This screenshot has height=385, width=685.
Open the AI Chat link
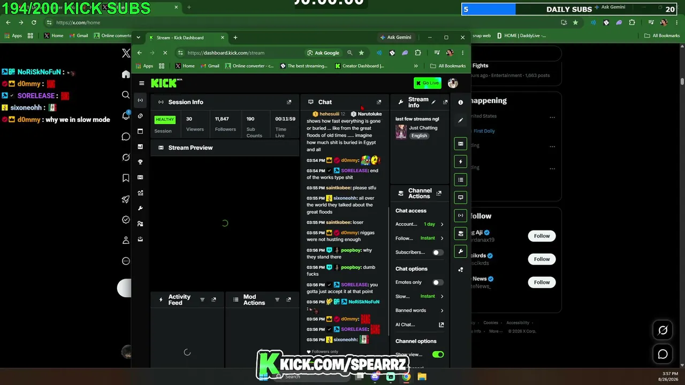[420, 325]
